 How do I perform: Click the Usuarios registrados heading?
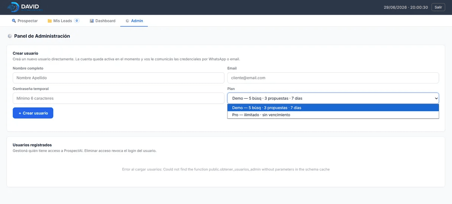tap(32, 145)
